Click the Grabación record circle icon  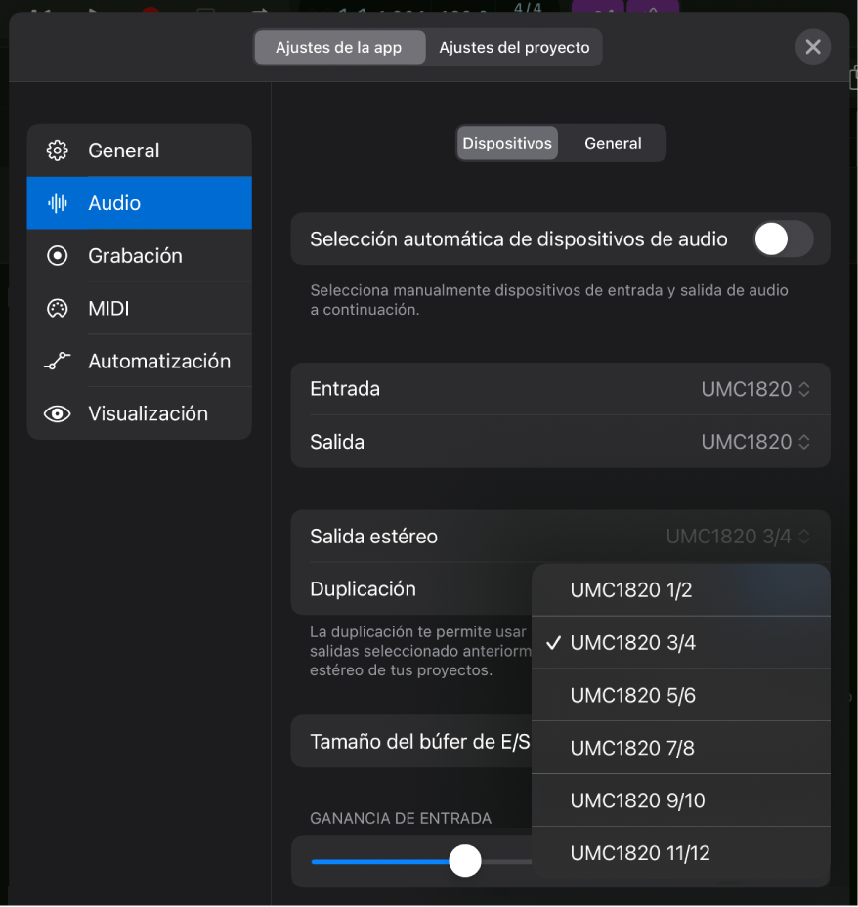click(58, 256)
